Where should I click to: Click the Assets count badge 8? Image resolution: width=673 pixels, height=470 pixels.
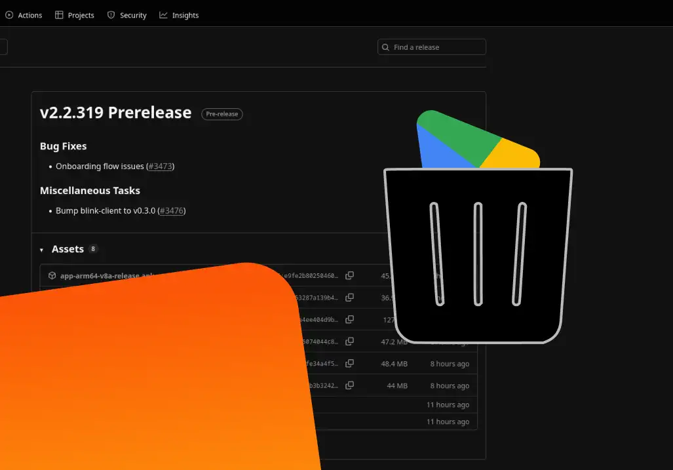coord(92,249)
